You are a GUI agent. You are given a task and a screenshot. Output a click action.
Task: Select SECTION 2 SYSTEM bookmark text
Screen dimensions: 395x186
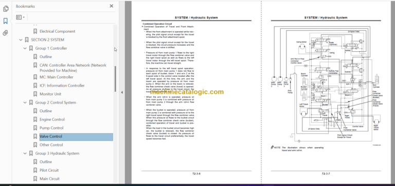48,39
